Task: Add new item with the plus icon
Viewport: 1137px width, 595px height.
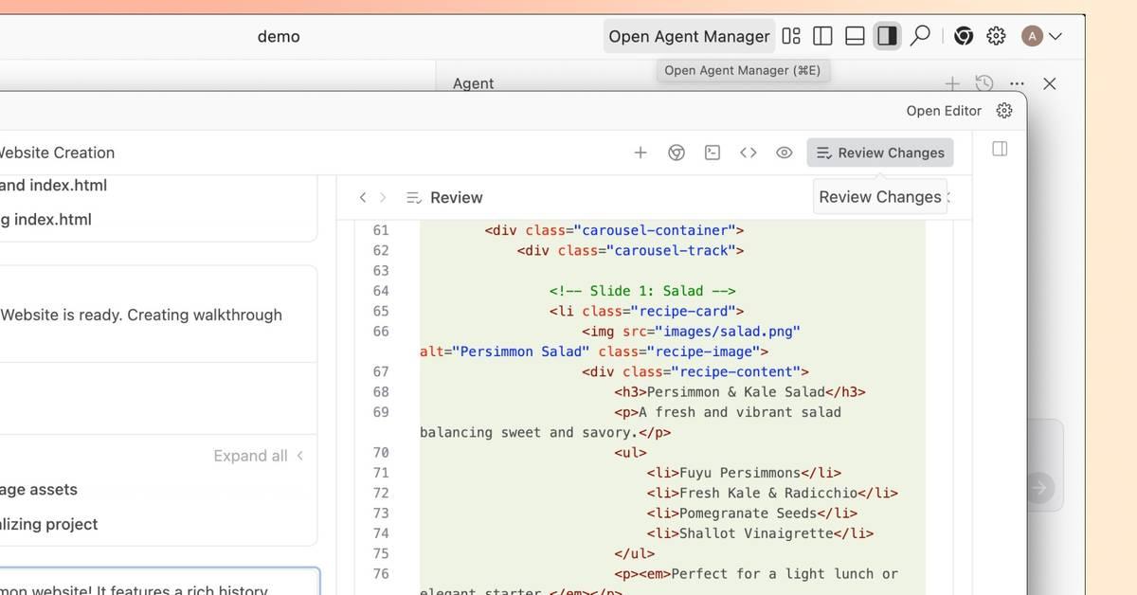Action: pos(641,153)
